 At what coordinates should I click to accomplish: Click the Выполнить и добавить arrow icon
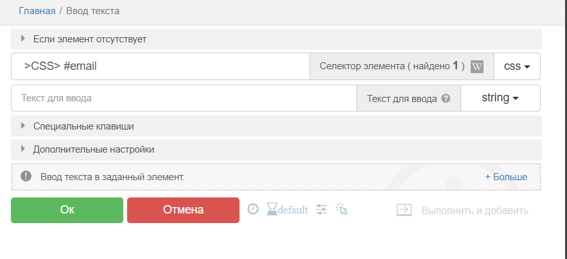tap(404, 210)
